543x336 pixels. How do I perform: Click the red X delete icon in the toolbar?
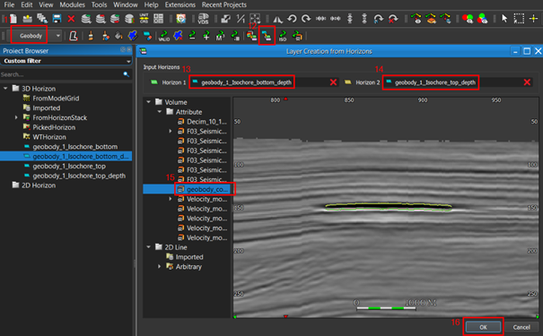point(71,18)
